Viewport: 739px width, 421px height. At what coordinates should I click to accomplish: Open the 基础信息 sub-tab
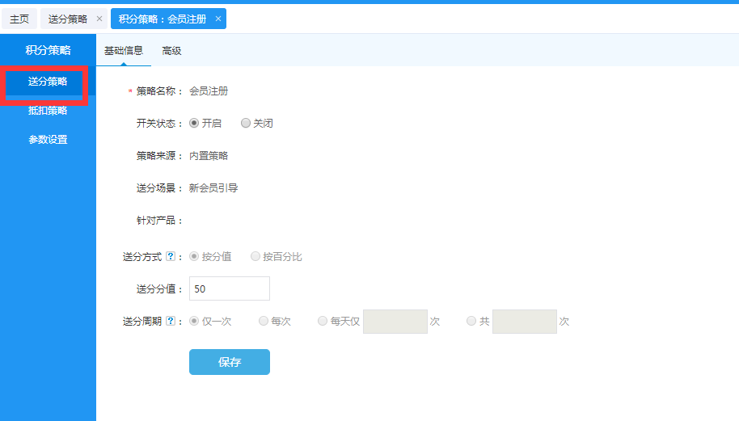tap(124, 51)
